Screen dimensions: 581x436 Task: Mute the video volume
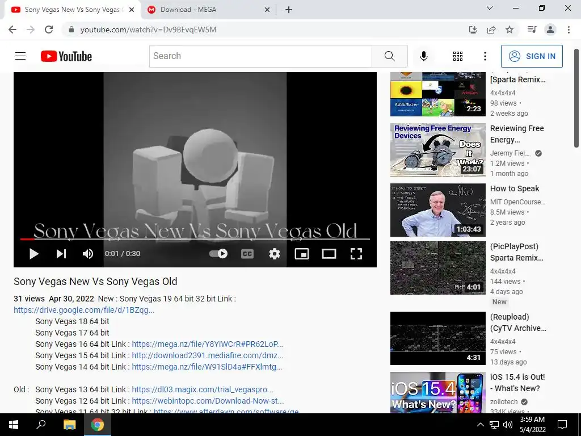[x=88, y=254]
